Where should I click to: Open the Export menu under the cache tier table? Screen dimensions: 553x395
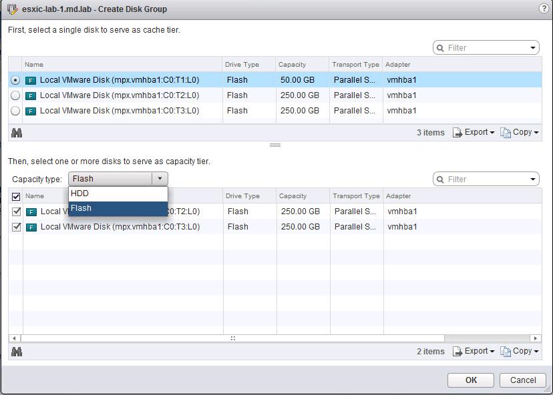(474, 133)
